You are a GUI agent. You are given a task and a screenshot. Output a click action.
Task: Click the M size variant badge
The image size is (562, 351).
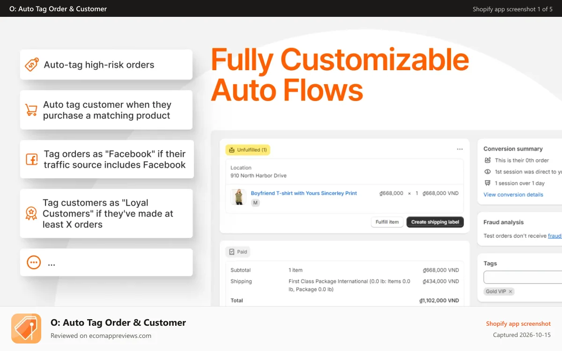pyautogui.click(x=255, y=203)
